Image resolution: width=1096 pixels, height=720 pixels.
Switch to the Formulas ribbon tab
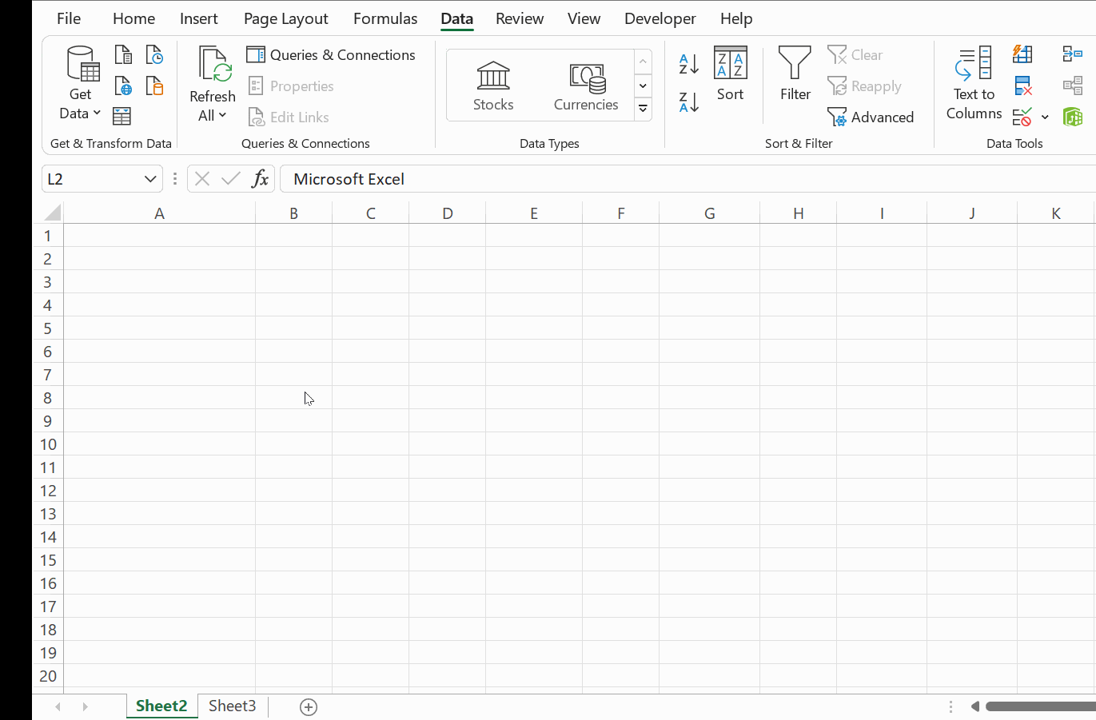coord(385,18)
